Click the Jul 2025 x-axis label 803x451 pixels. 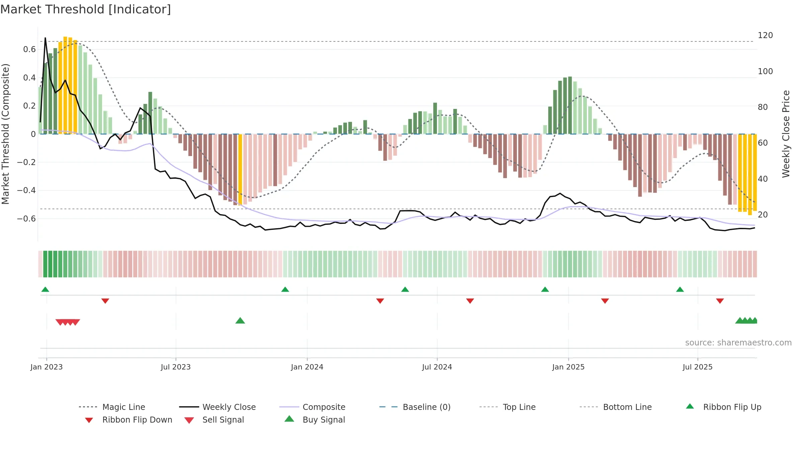tap(698, 367)
